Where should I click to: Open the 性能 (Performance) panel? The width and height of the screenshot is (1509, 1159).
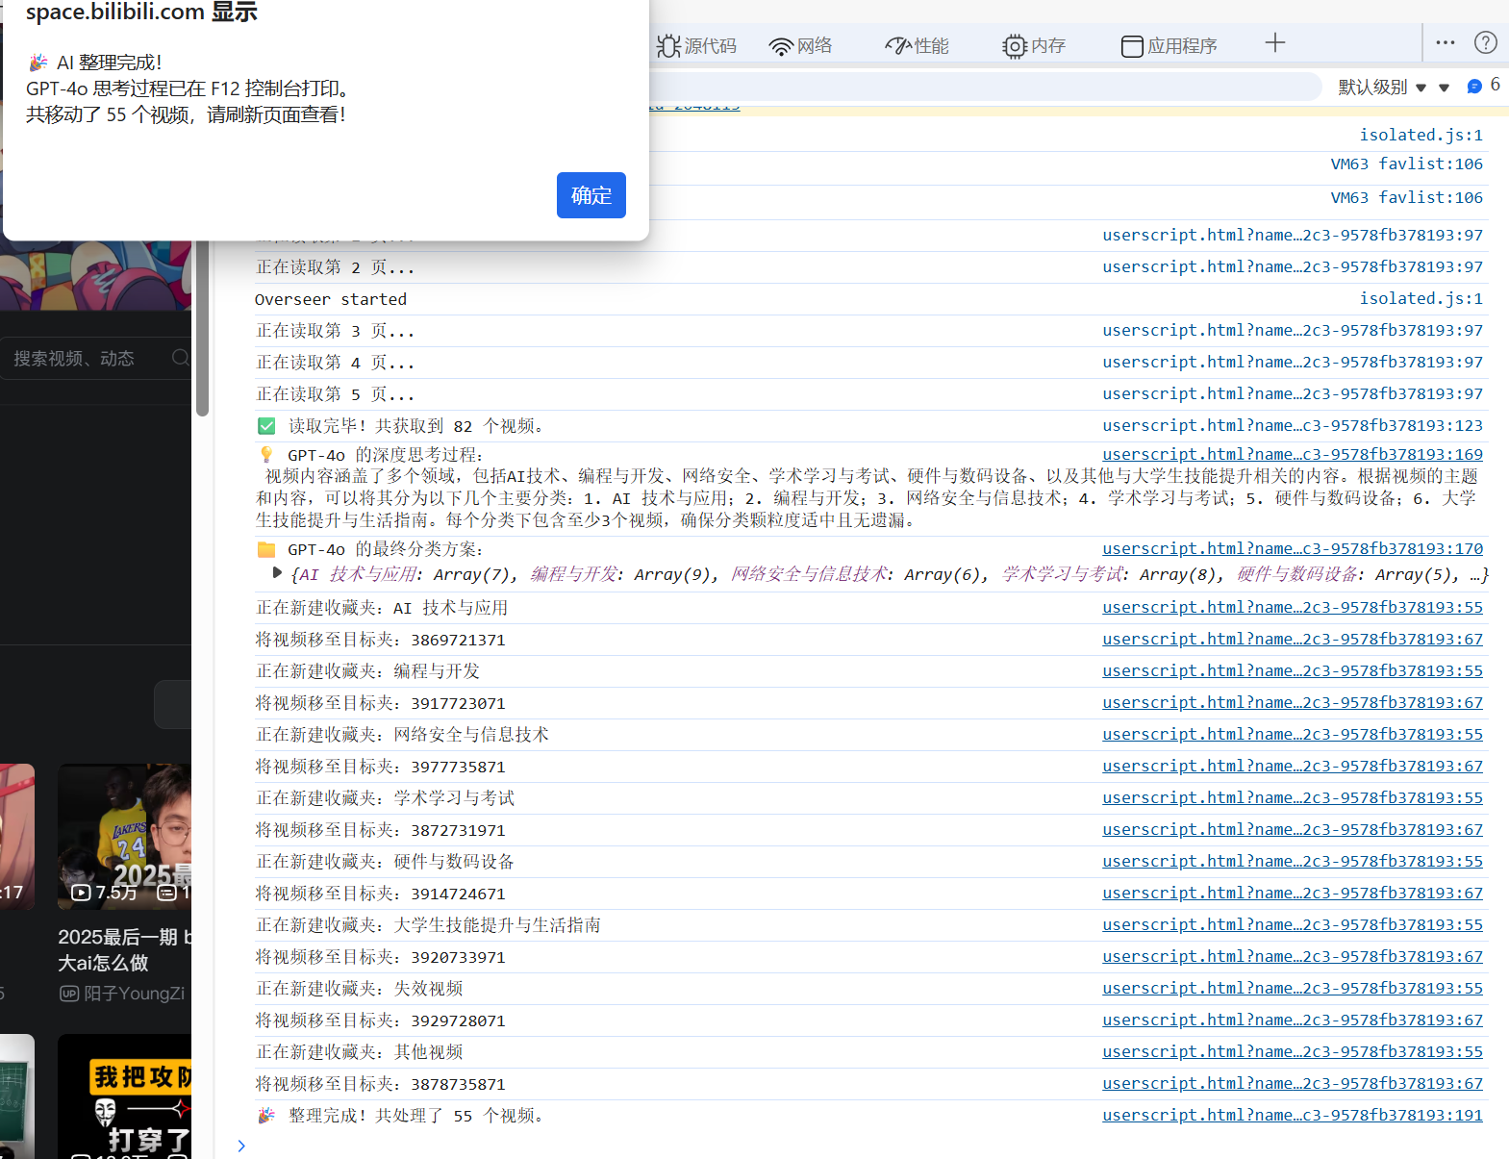pos(917,45)
